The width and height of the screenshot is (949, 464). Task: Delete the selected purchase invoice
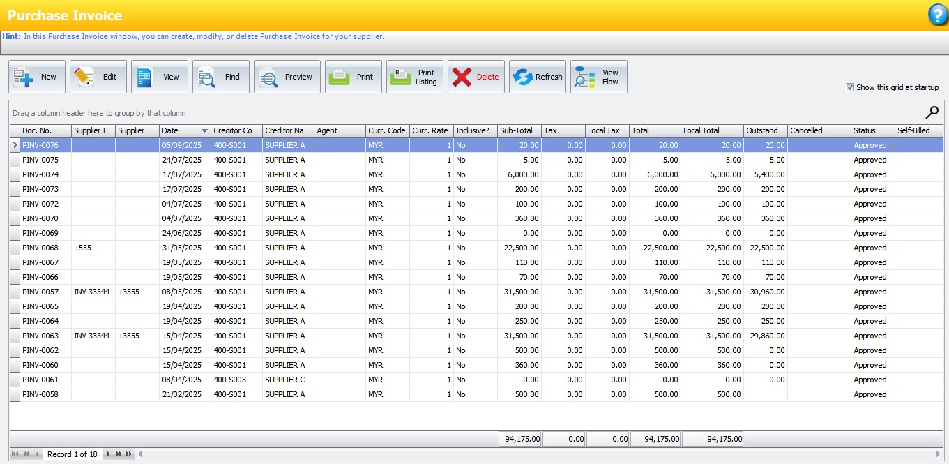[476, 77]
